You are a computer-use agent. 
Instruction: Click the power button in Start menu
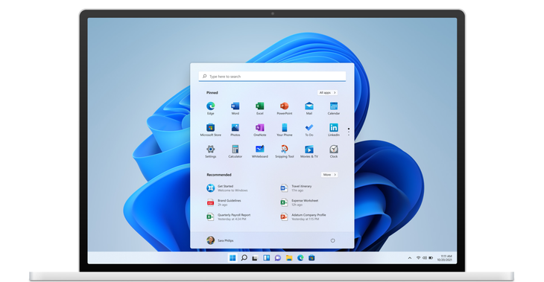[332, 240]
